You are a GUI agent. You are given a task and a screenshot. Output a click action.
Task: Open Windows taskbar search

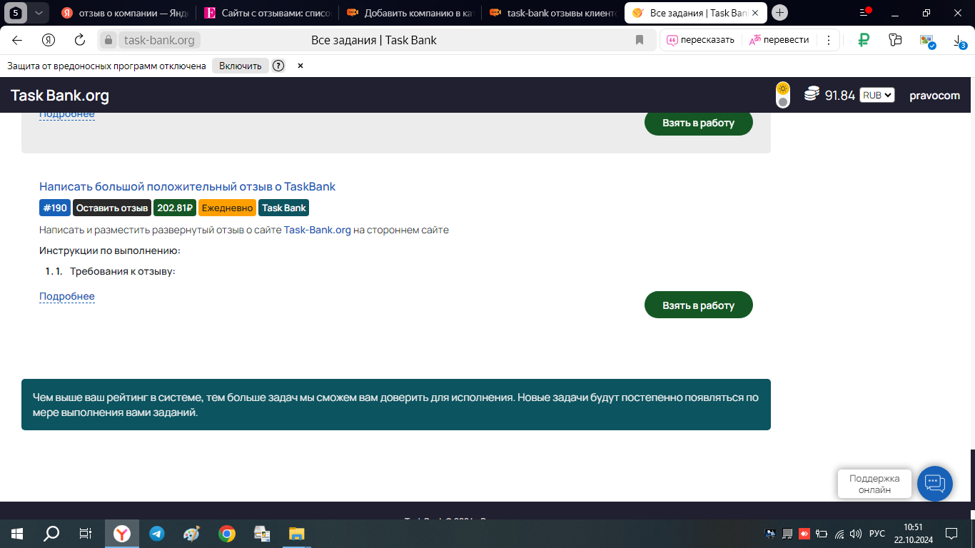51,533
